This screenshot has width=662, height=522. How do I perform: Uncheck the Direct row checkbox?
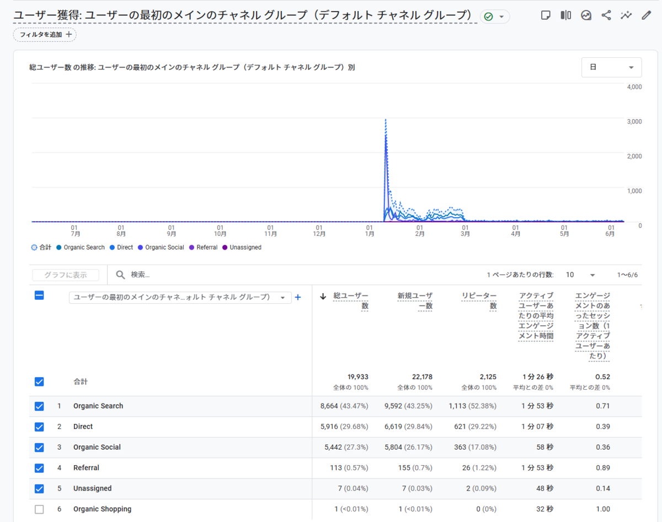(39, 427)
